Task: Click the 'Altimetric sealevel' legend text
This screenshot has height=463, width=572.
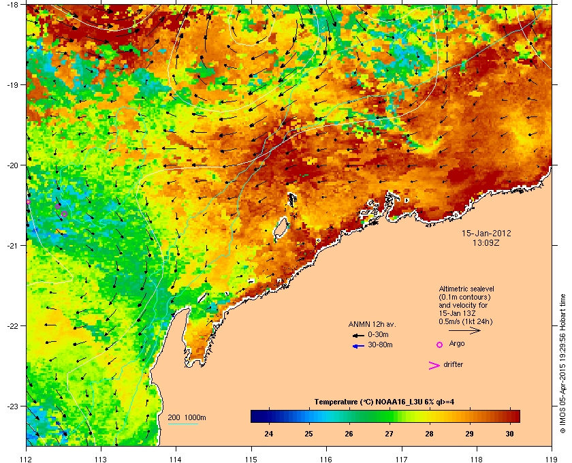Action: [466, 289]
